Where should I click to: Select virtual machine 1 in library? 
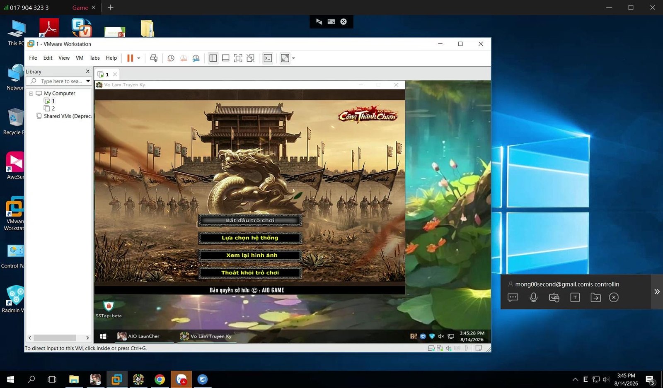coord(49,101)
